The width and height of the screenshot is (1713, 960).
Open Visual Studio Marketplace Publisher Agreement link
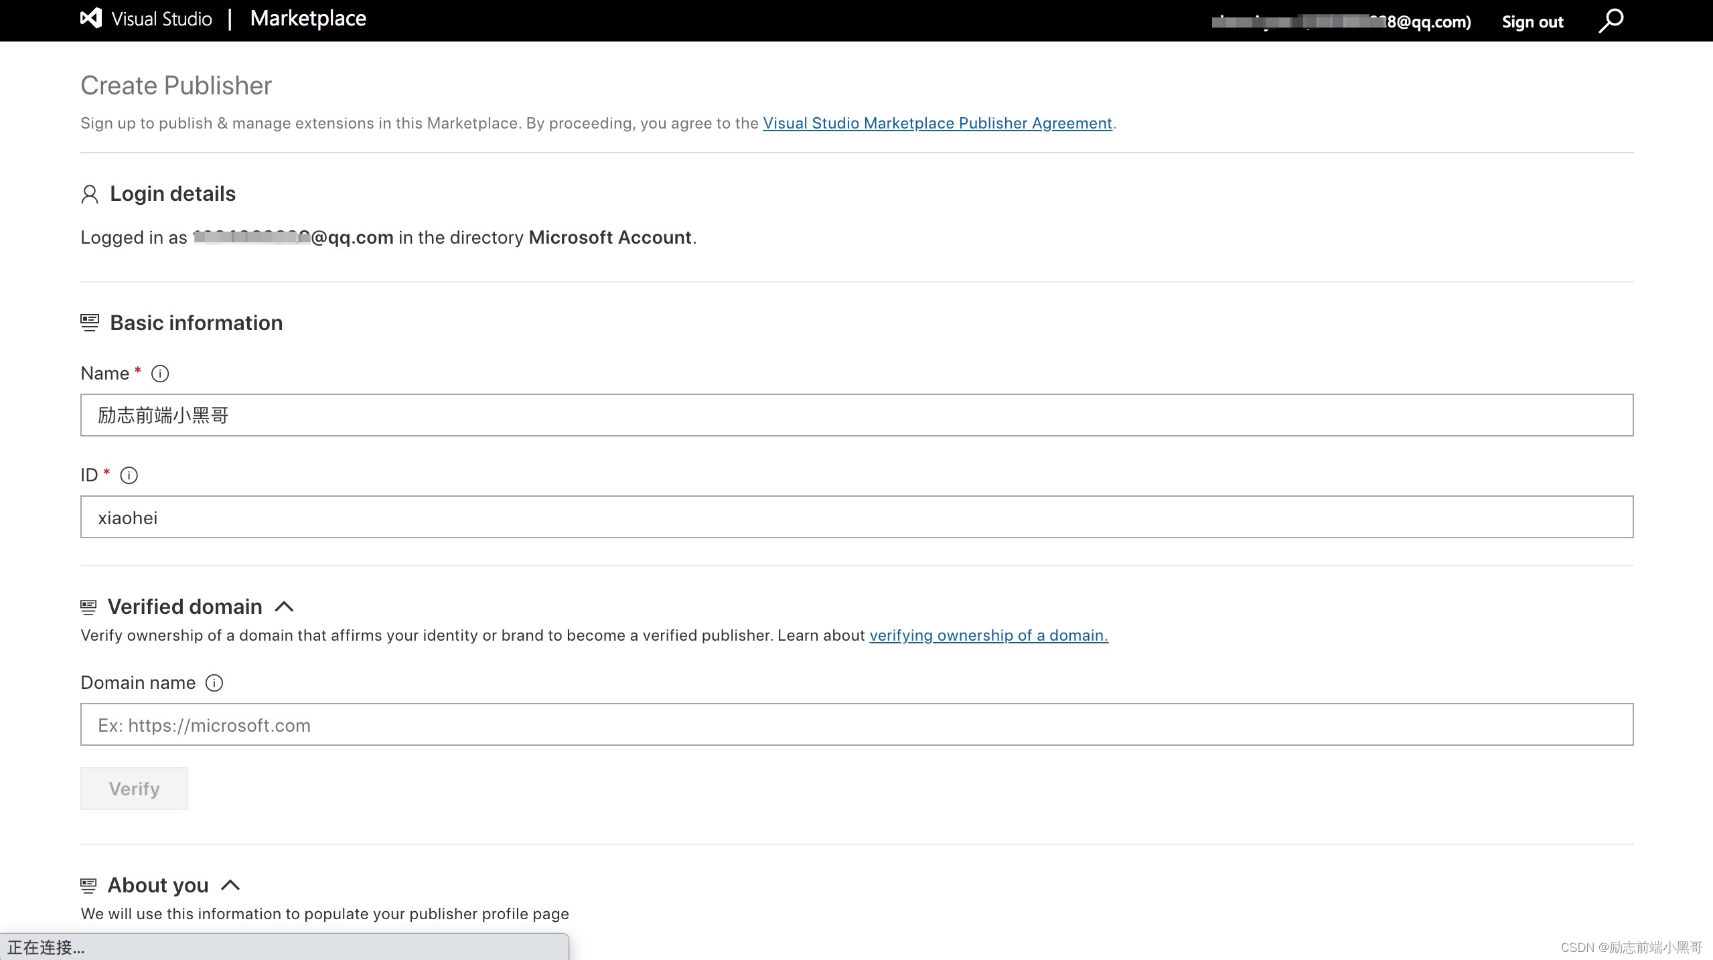pyautogui.click(x=937, y=123)
